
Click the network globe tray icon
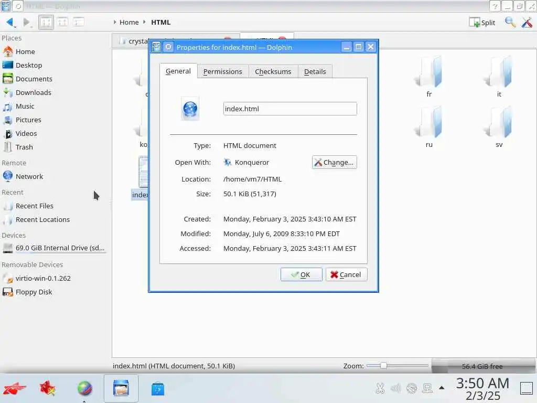(x=411, y=388)
